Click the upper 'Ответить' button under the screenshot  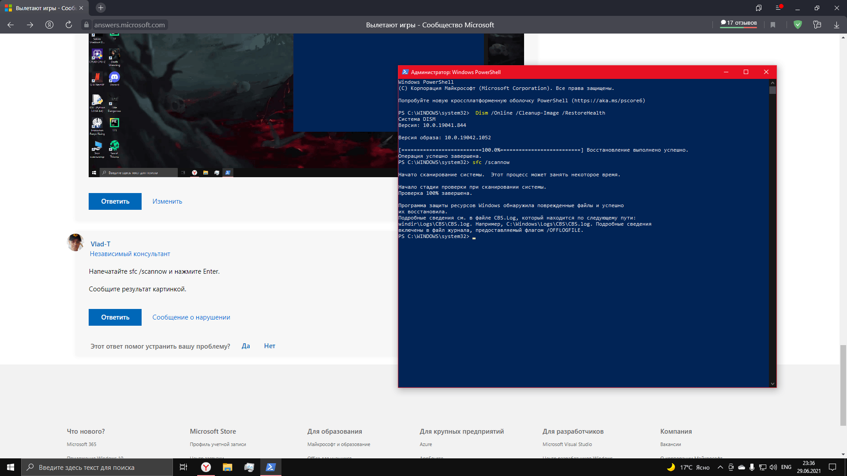[x=115, y=201]
